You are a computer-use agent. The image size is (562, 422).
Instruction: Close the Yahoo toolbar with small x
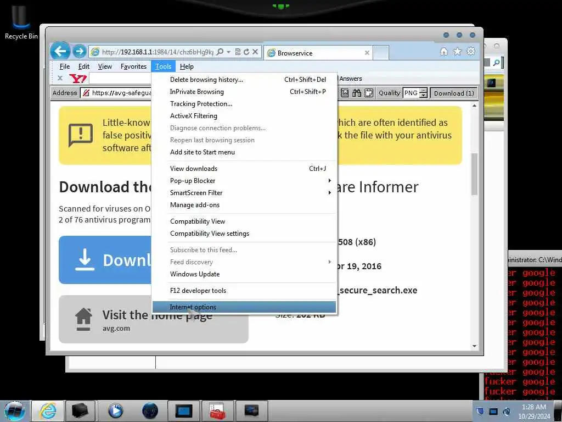tap(60, 78)
